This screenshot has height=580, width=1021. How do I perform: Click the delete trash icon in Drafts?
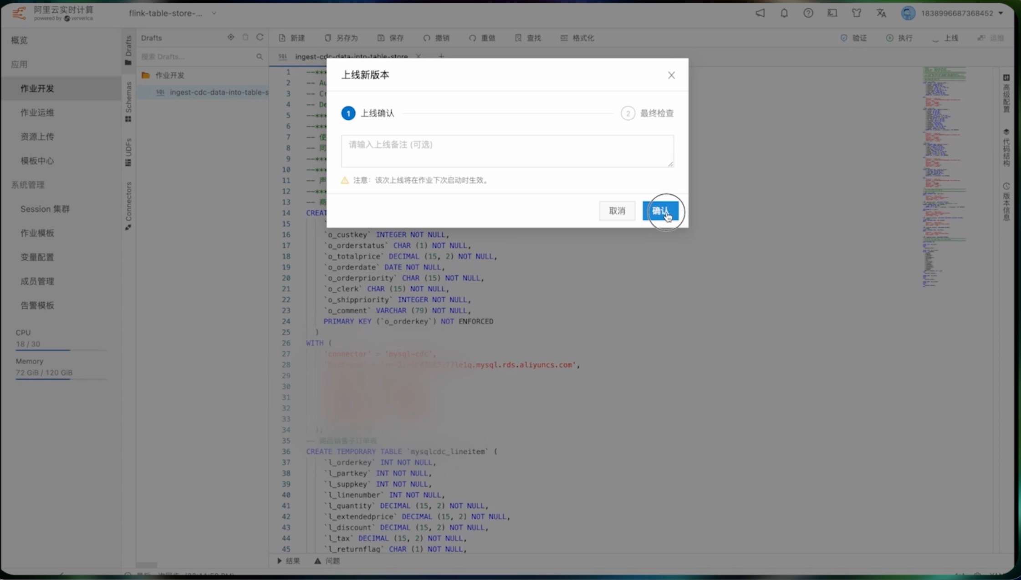tap(245, 37)
